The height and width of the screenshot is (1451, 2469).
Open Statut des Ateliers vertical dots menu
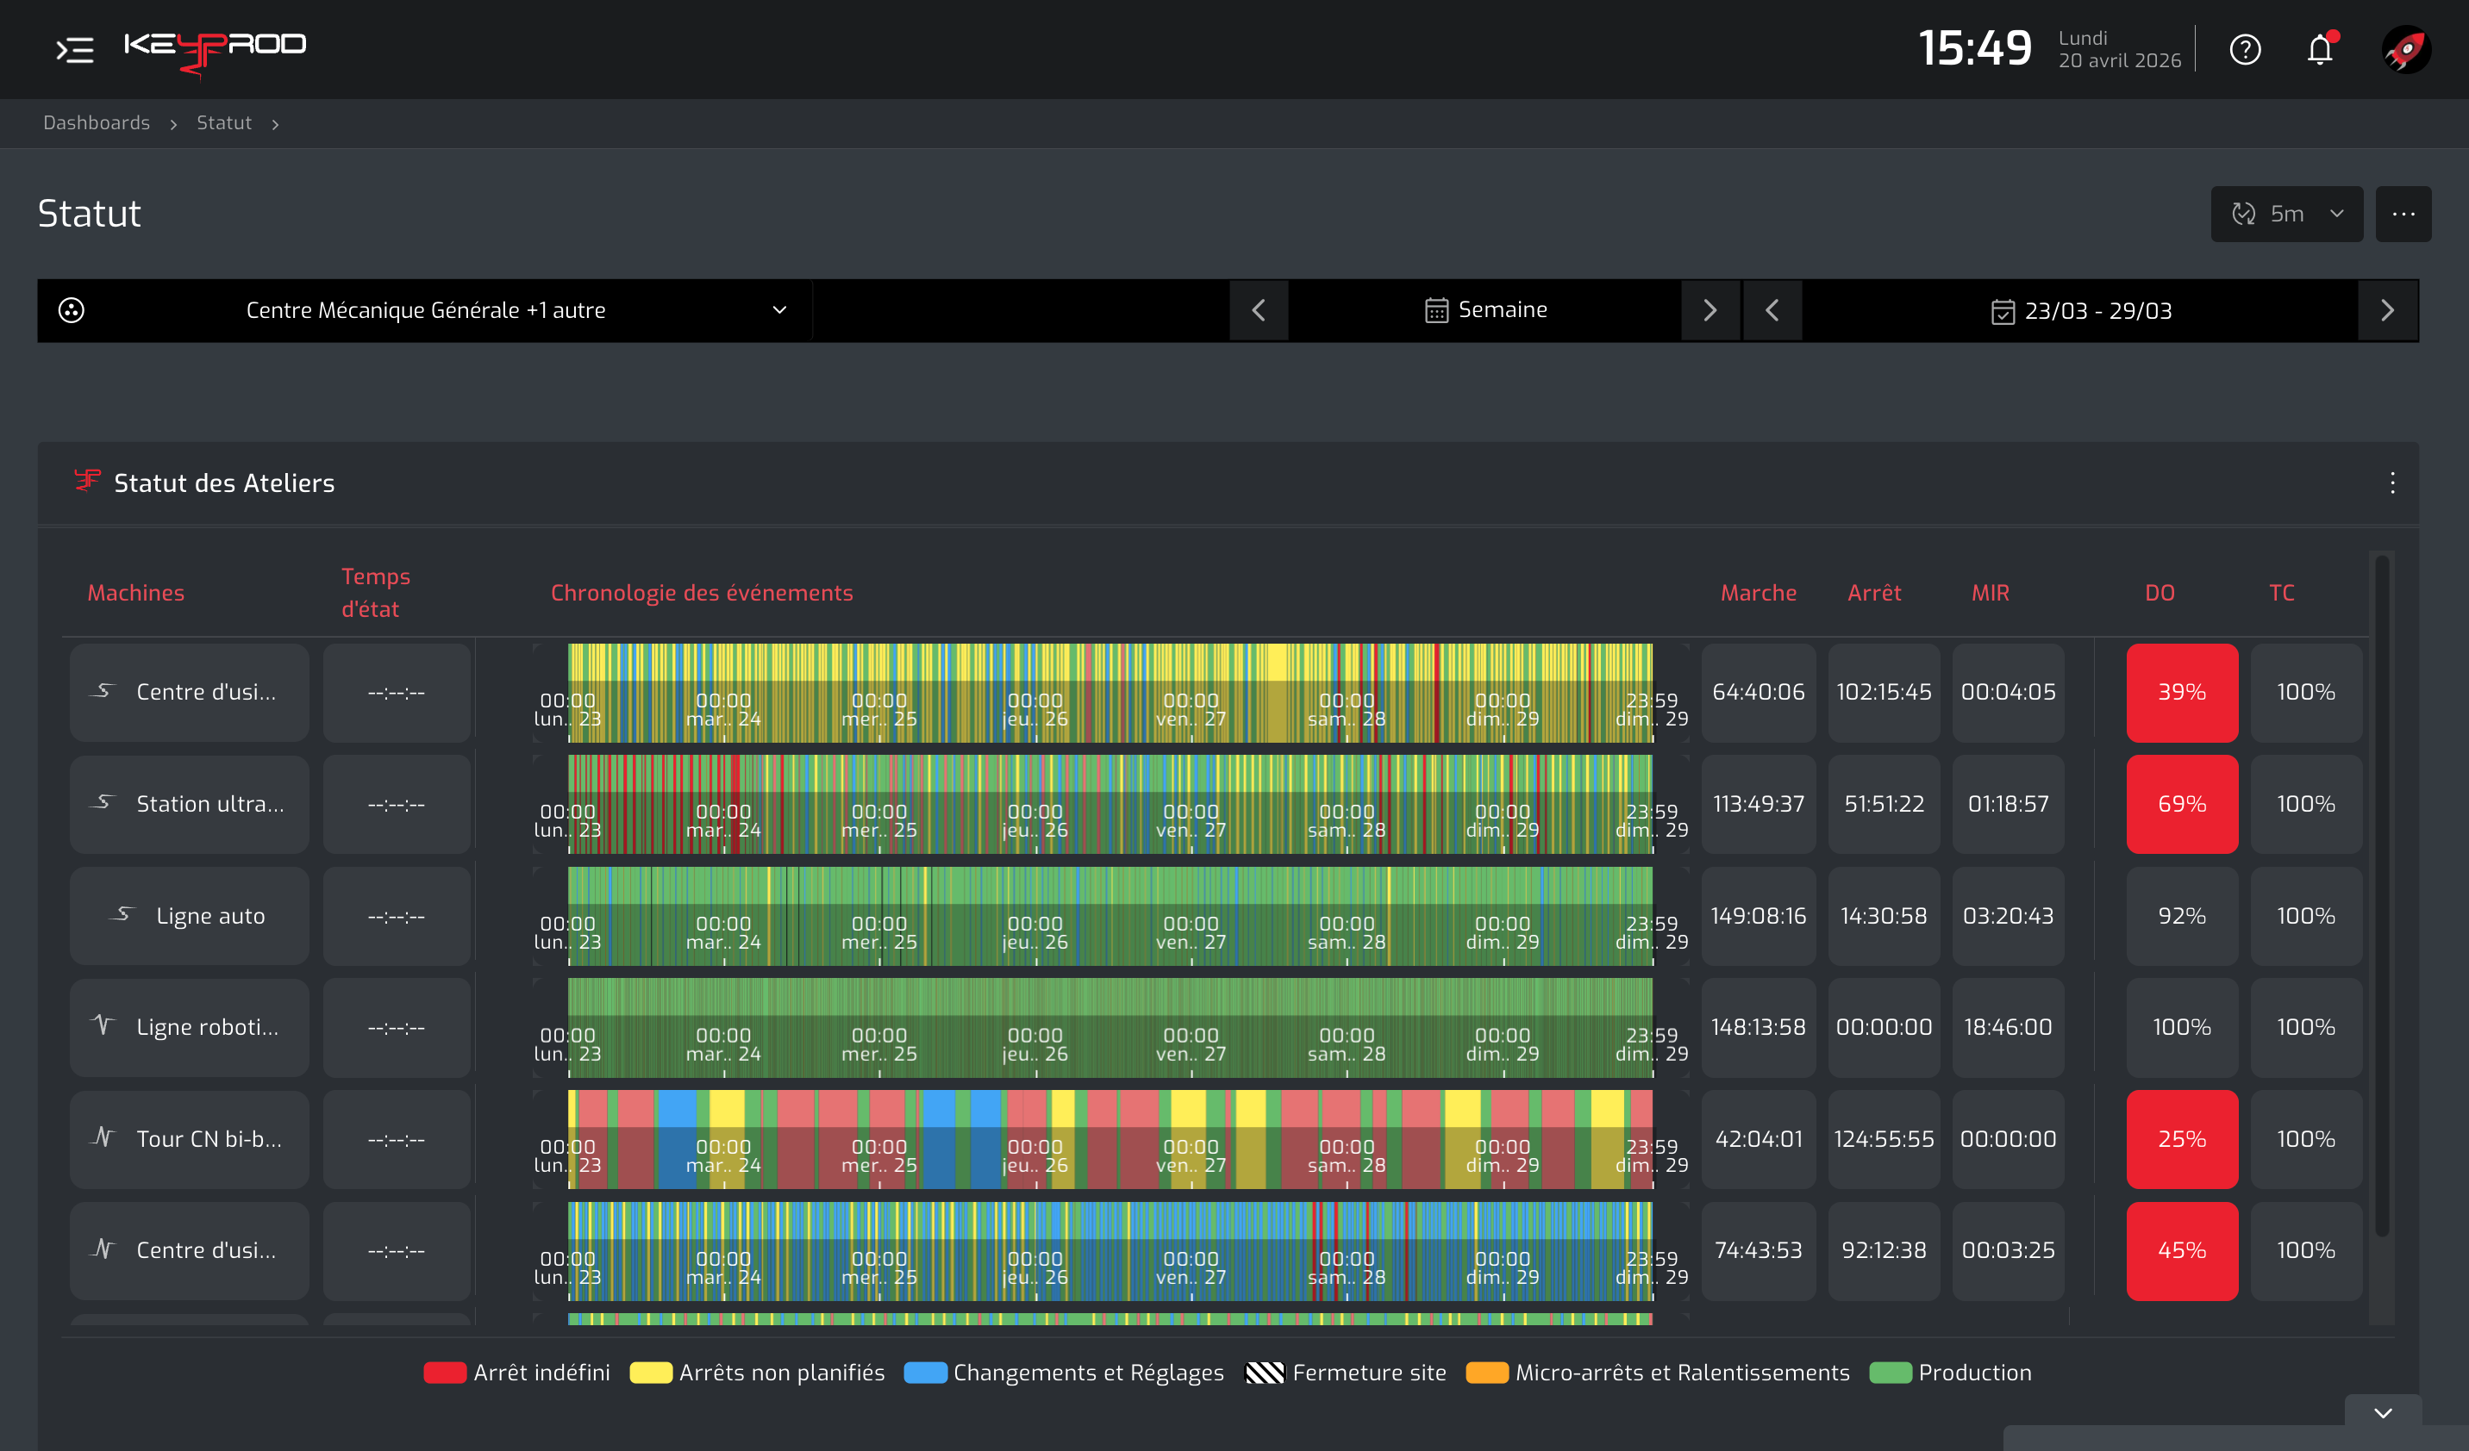tap(2392, 483)
